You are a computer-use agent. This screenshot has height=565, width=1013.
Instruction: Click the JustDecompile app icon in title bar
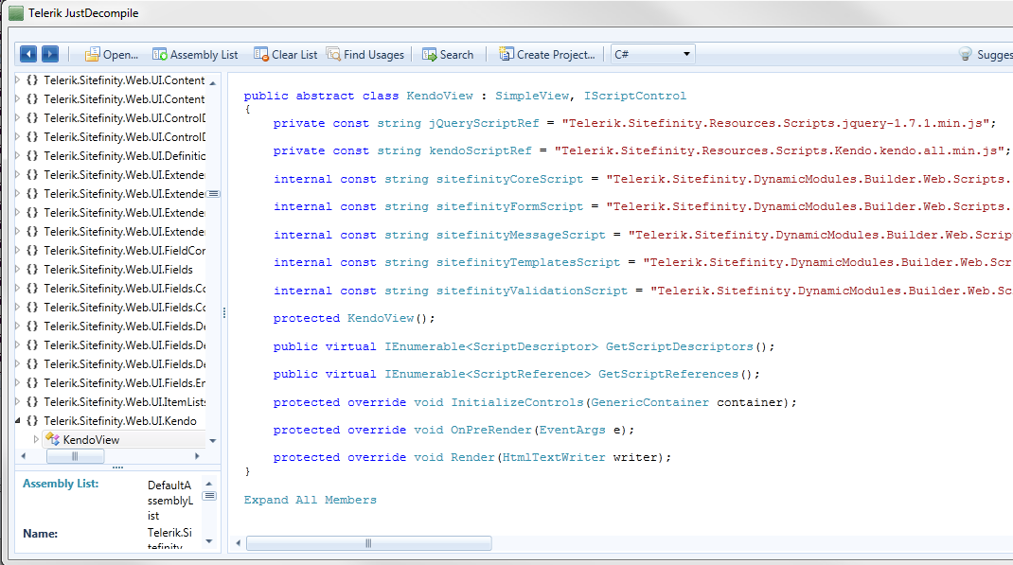coord(16,13)
